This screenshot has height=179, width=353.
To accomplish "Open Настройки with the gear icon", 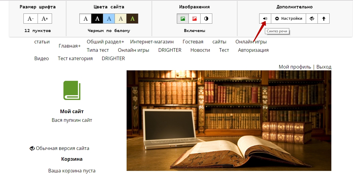I will tap(288, 19).
